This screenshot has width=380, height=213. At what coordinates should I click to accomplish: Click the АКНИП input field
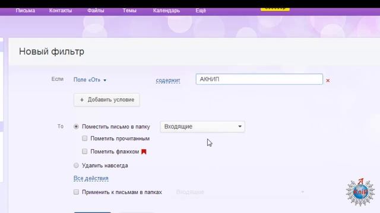click(259, 79)
